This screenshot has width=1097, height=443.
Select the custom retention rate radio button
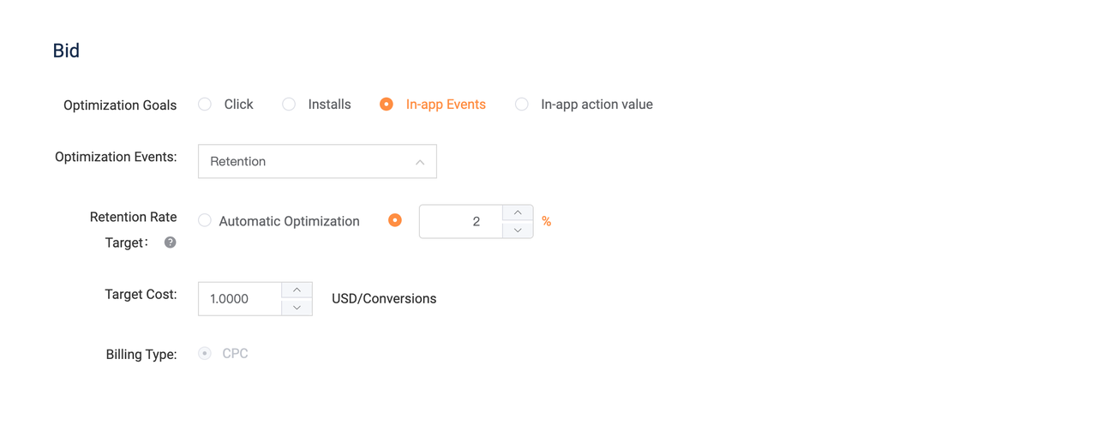(x=395, y=220)
